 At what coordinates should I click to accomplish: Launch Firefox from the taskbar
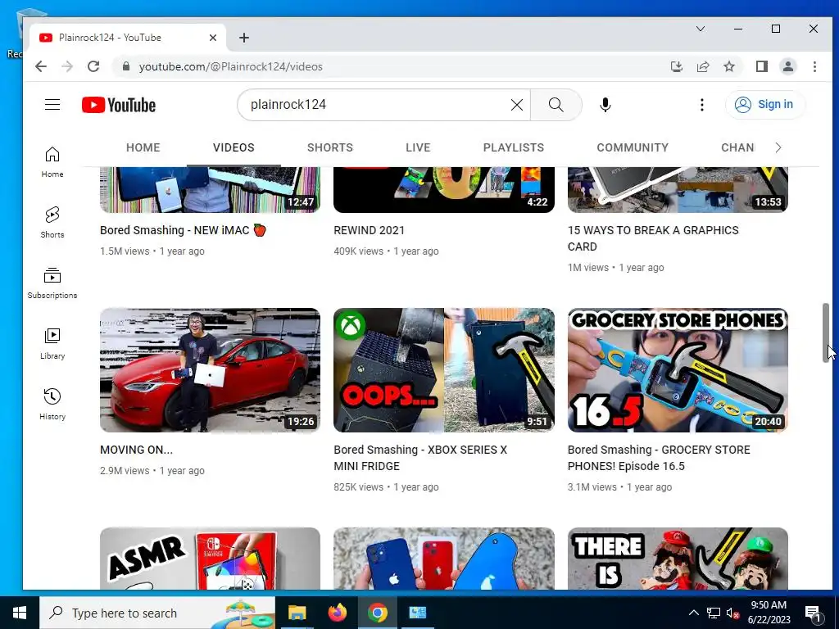pos(337,613)
